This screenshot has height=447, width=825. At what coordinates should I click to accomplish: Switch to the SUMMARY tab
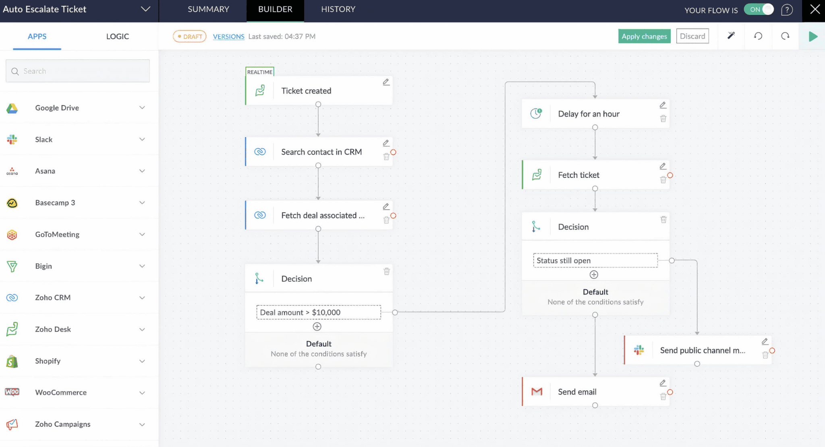coord(208,9)
